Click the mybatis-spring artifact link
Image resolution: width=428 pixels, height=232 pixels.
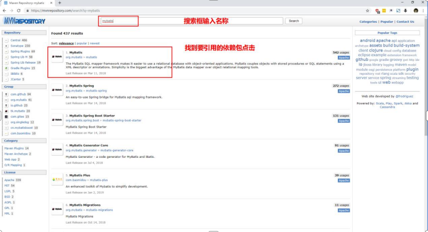tap(96, 91)
